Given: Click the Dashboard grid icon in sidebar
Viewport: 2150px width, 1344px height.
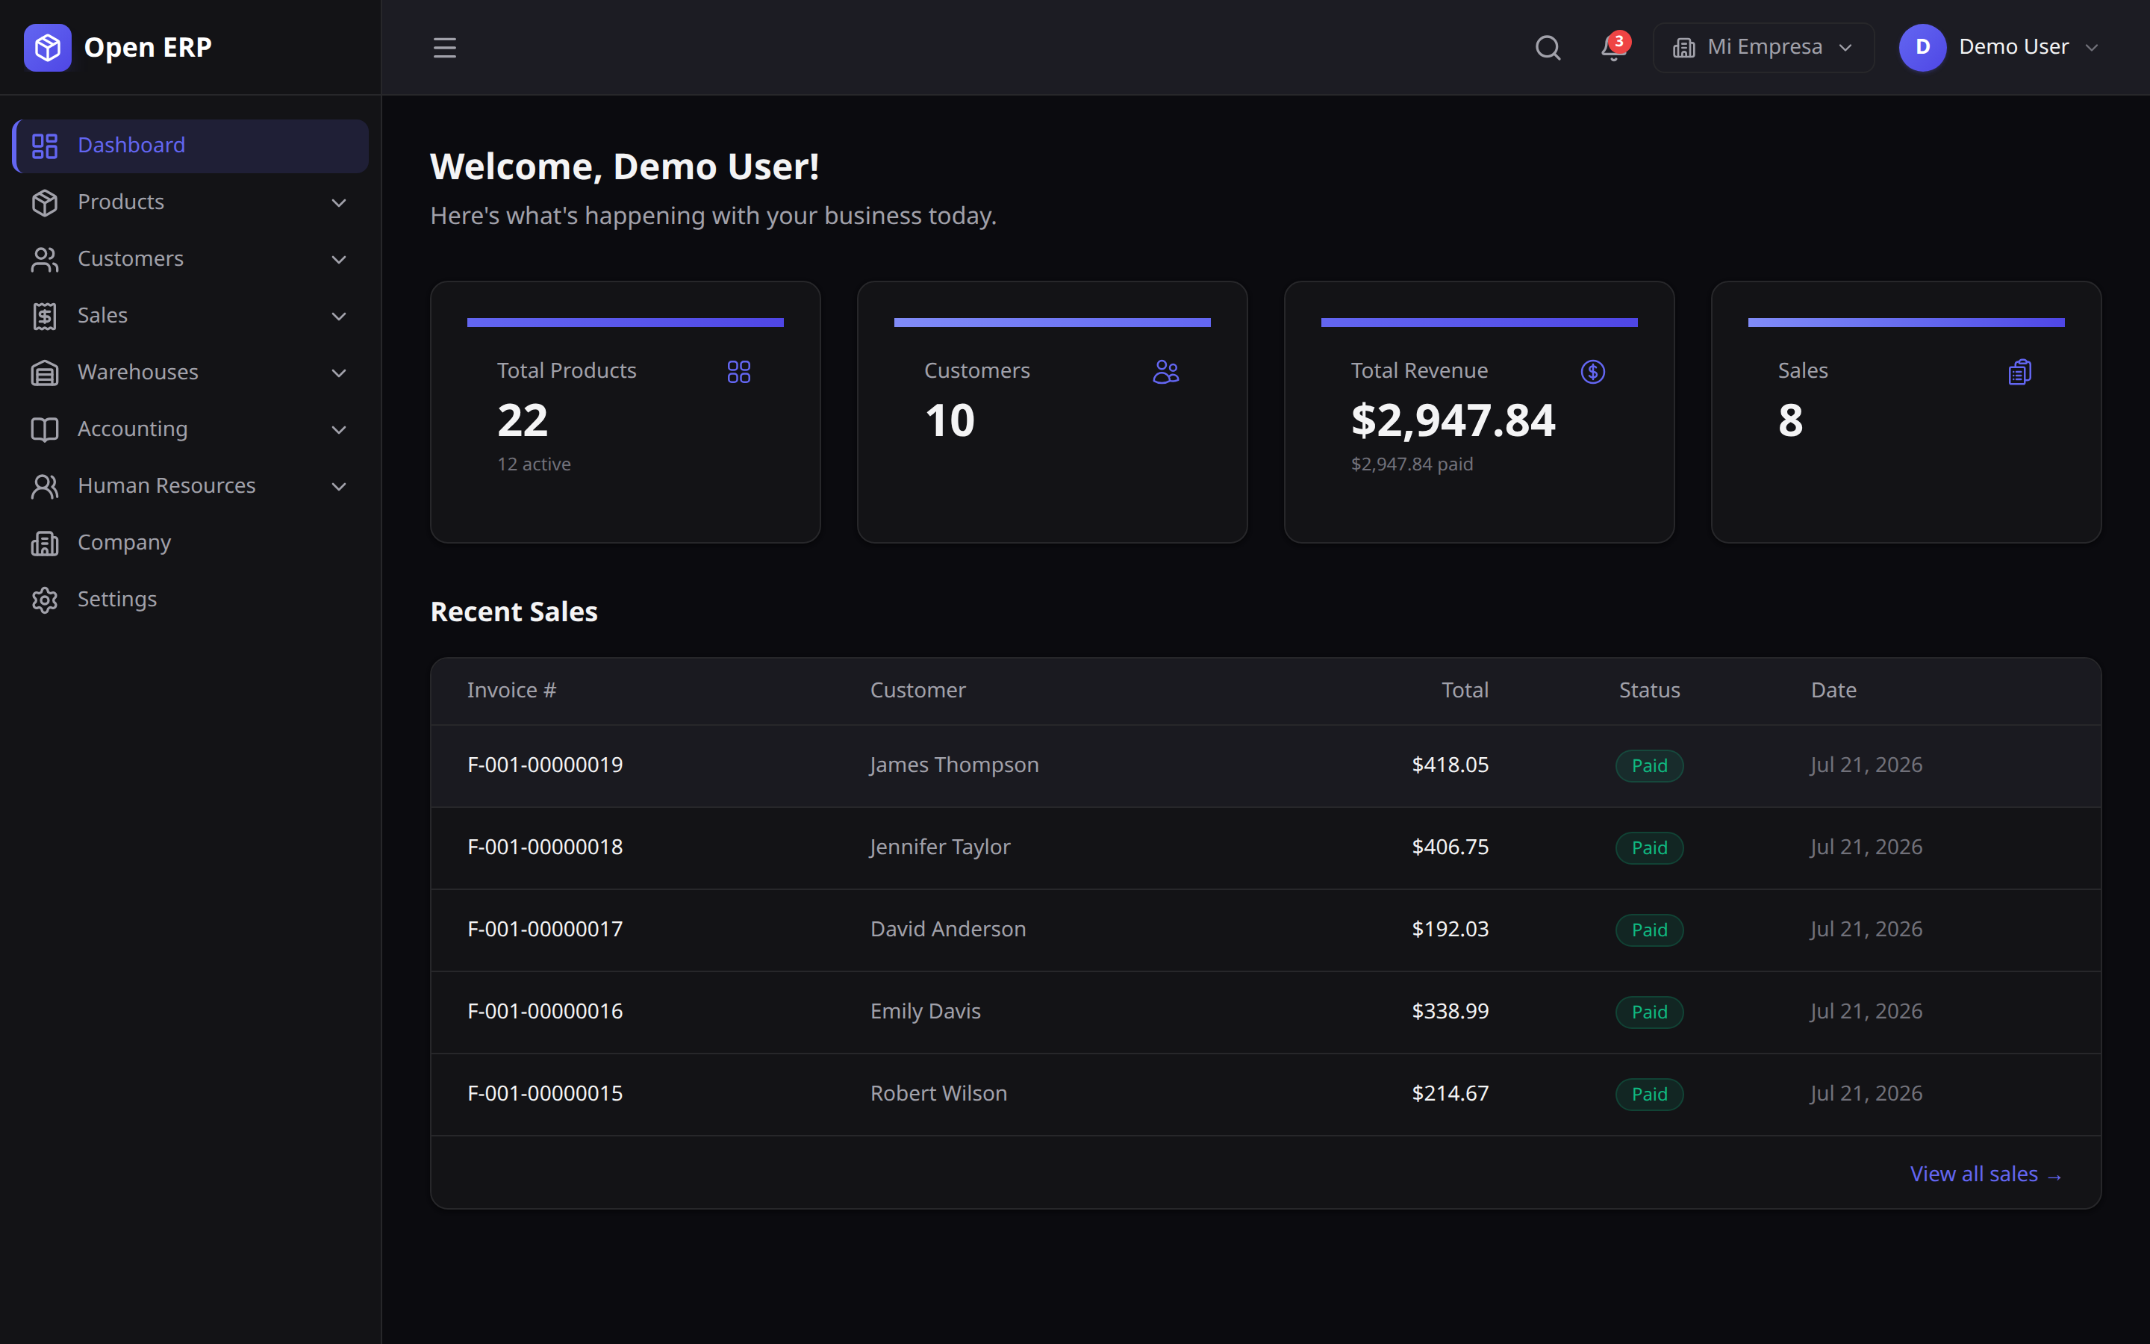Looking at the screenshot, I should click(45, 146).
